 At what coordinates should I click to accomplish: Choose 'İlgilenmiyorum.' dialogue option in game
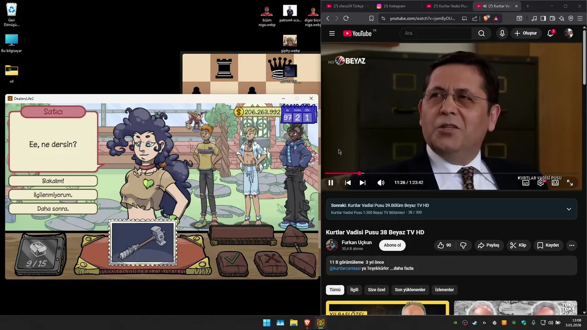(53, 195)
